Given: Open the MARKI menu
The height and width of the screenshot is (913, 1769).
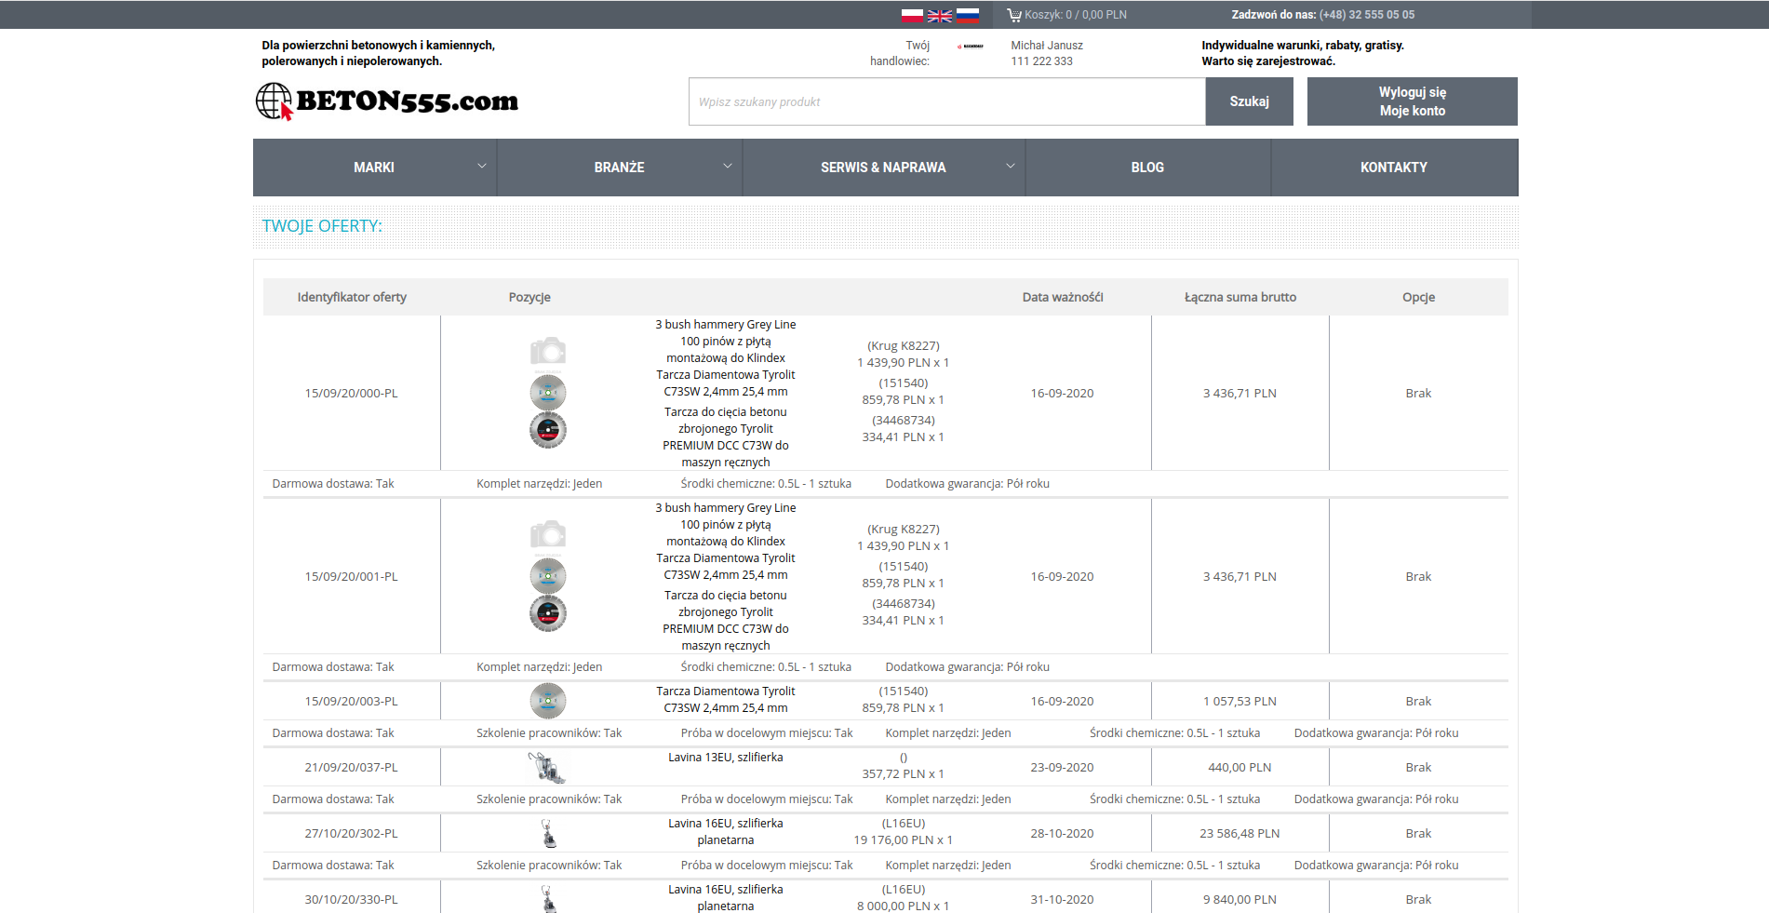Looking at the screenshot, I should [374, 168].
